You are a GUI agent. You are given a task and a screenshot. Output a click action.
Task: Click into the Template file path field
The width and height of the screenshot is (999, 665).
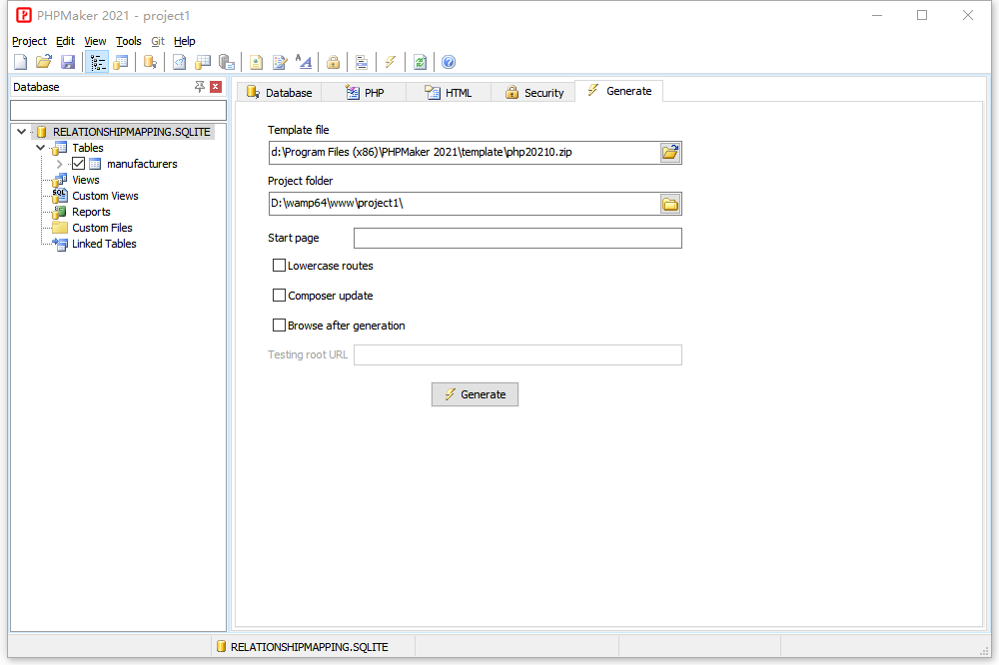[x=465, y=152]
